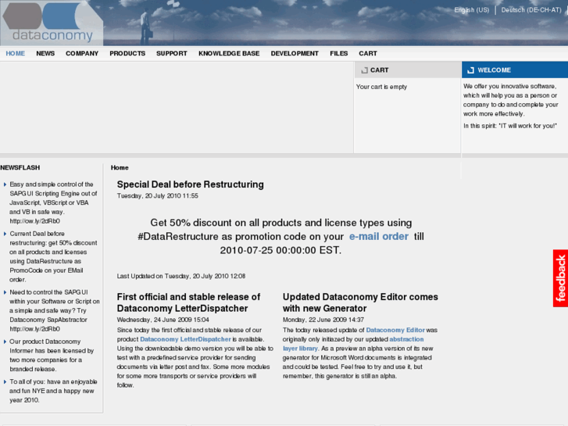Select newsflash item 'Need to control the SAPGUI'

point(55,310)
